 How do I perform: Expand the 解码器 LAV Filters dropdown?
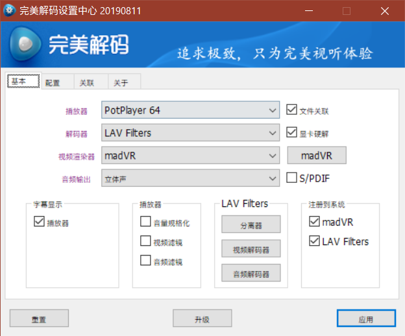[190, 132]
